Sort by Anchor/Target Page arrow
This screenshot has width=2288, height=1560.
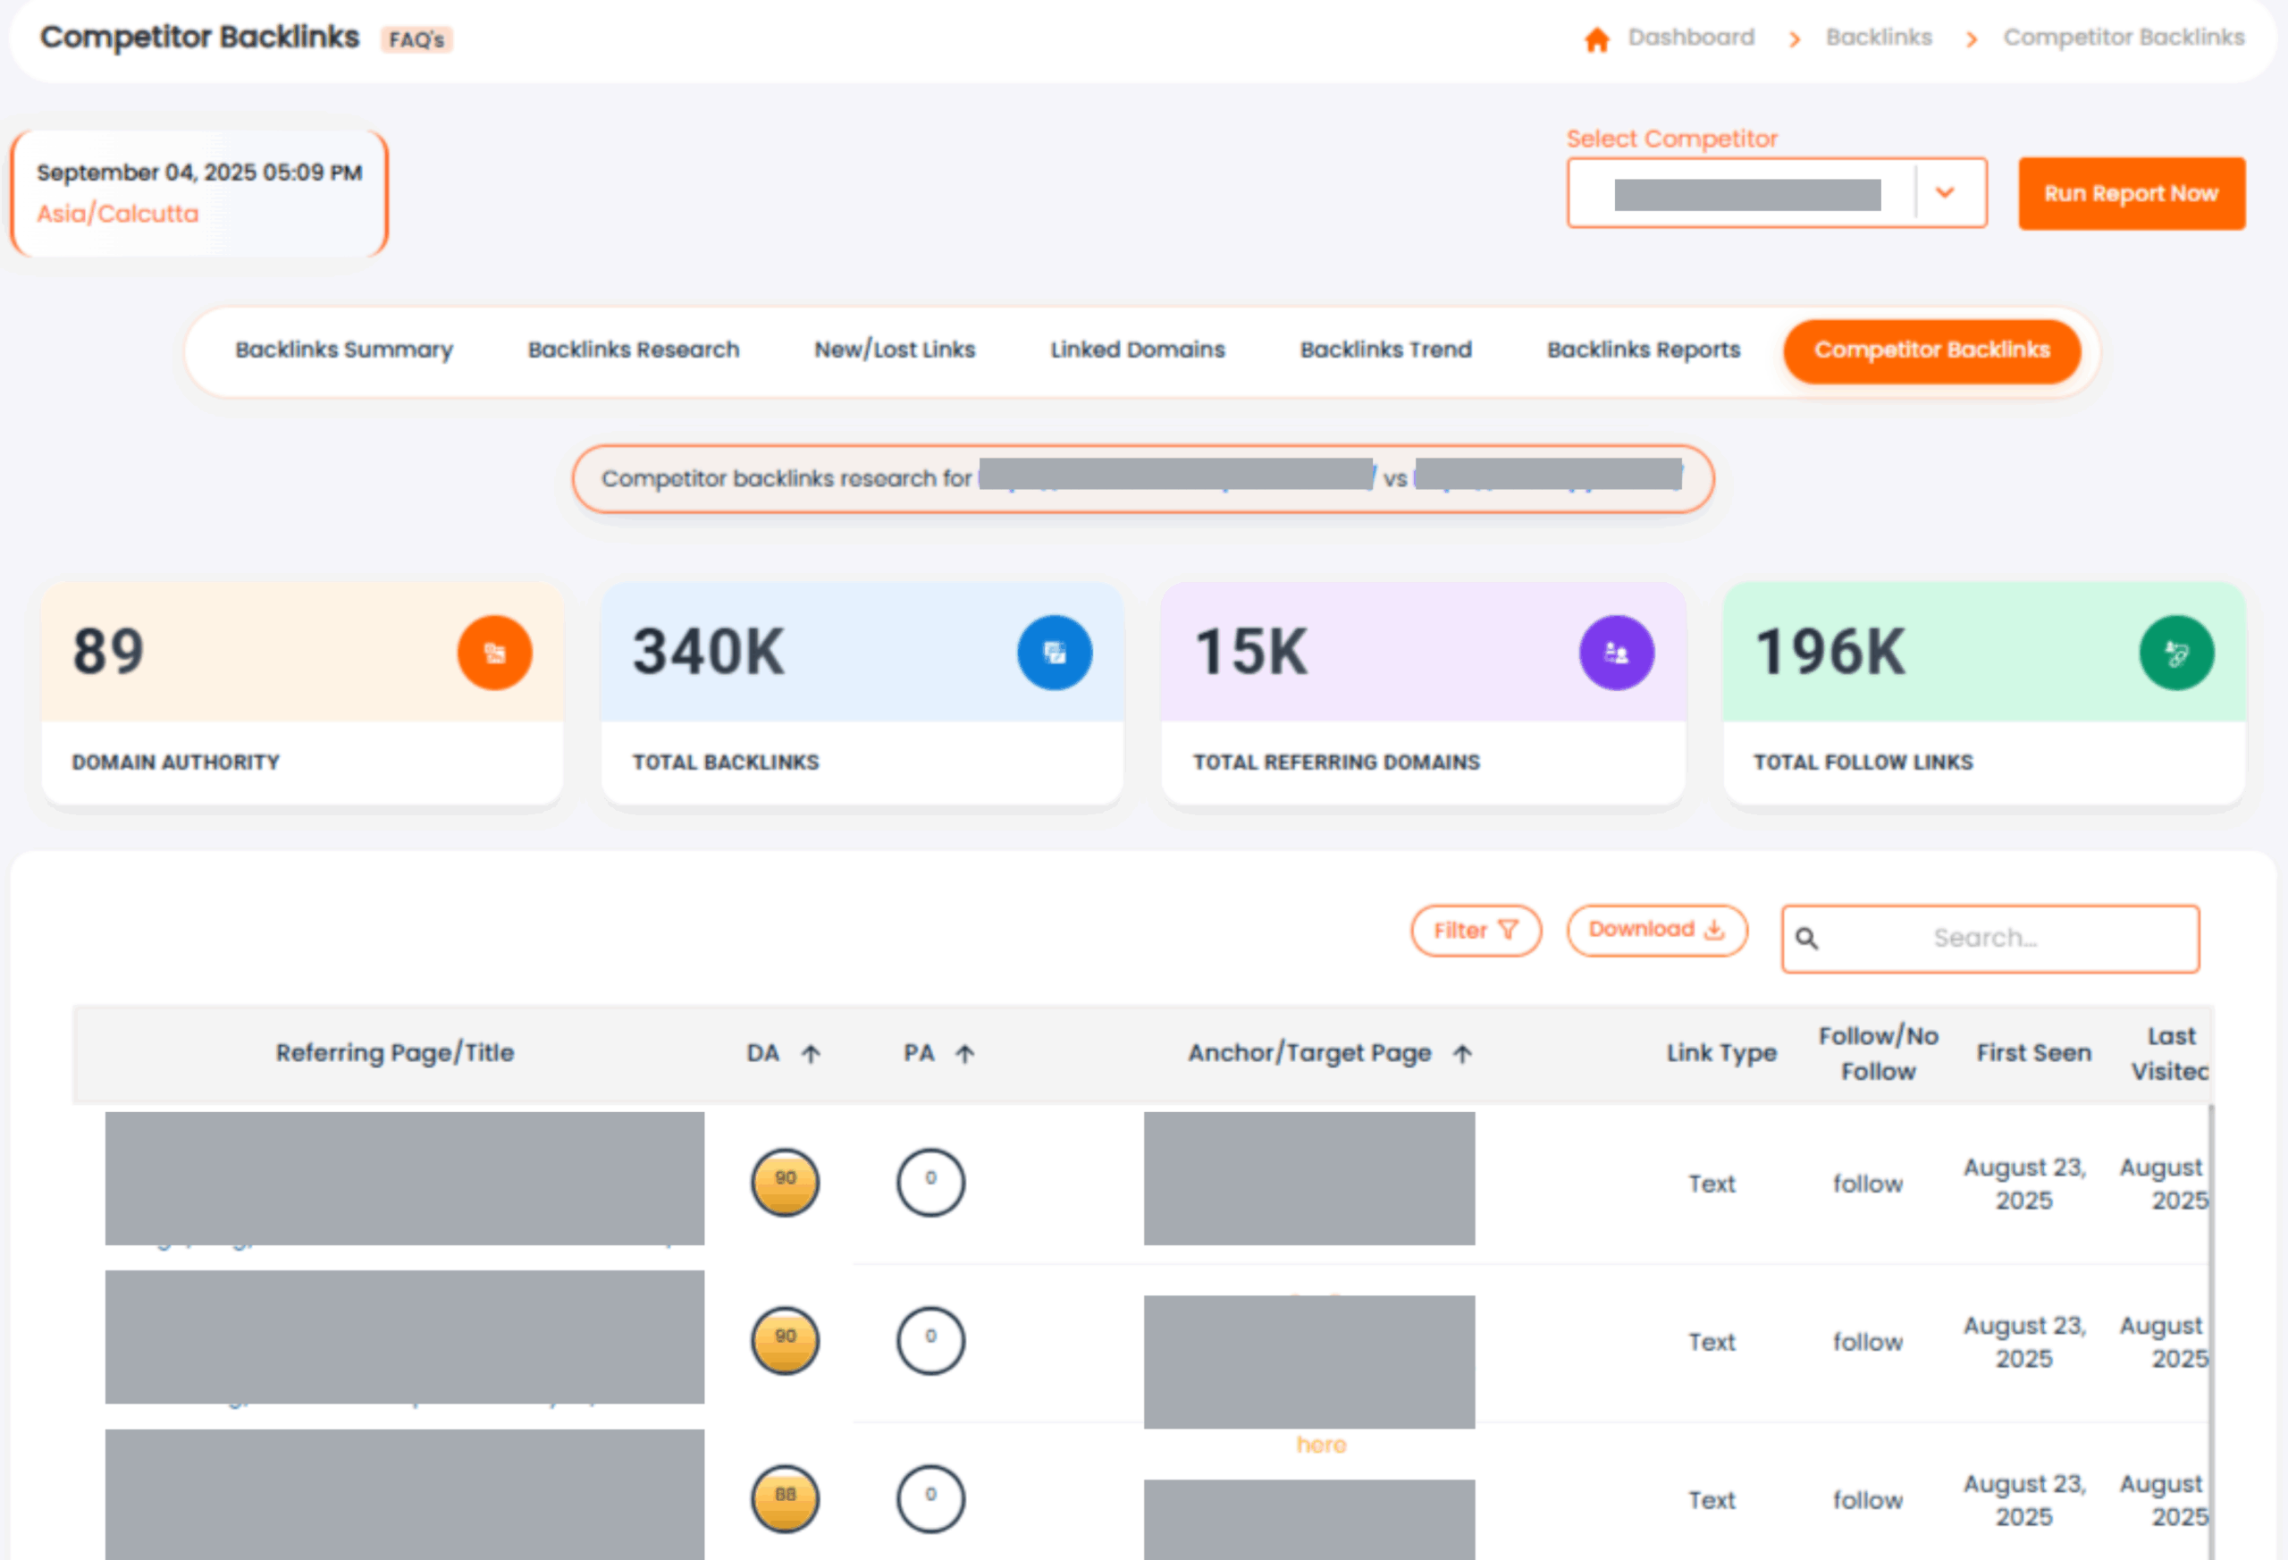point(1462,1055)
